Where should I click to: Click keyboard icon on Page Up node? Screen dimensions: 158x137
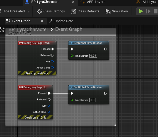click(21, 87)
